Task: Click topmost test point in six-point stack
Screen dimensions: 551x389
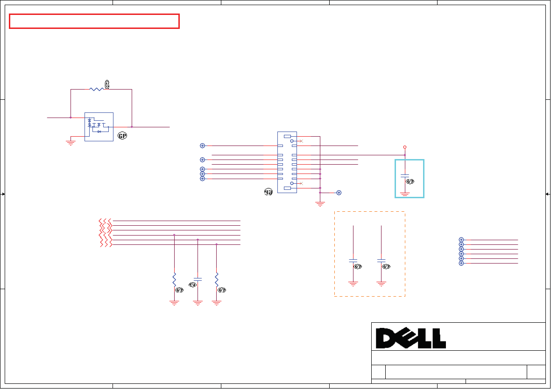Action: pos(461,240)
